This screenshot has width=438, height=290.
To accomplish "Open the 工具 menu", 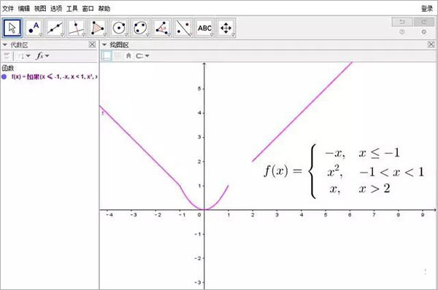I will point(72,9).
